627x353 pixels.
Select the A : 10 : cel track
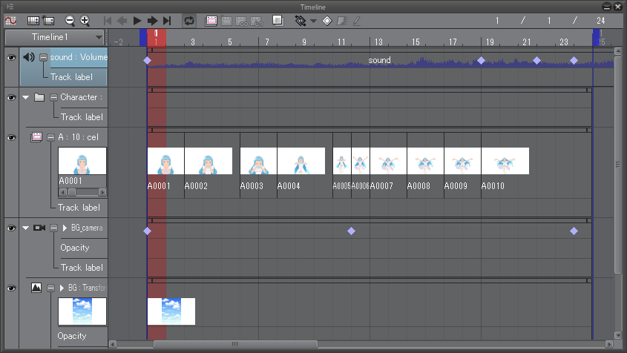78,137
